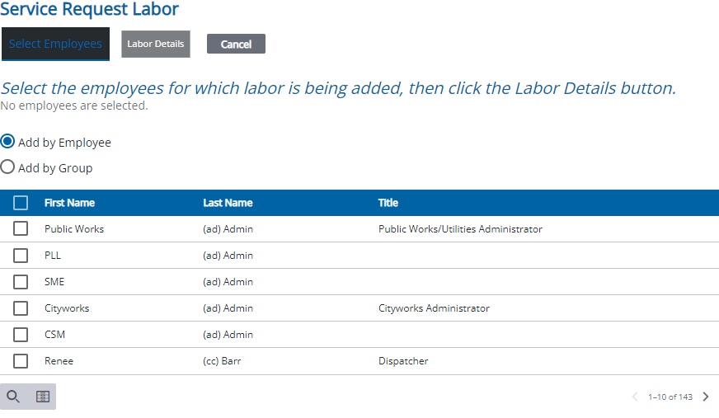The height and width of the screenshot is (418, 719).
Task: Go to next page of employees
Action: 706,397
